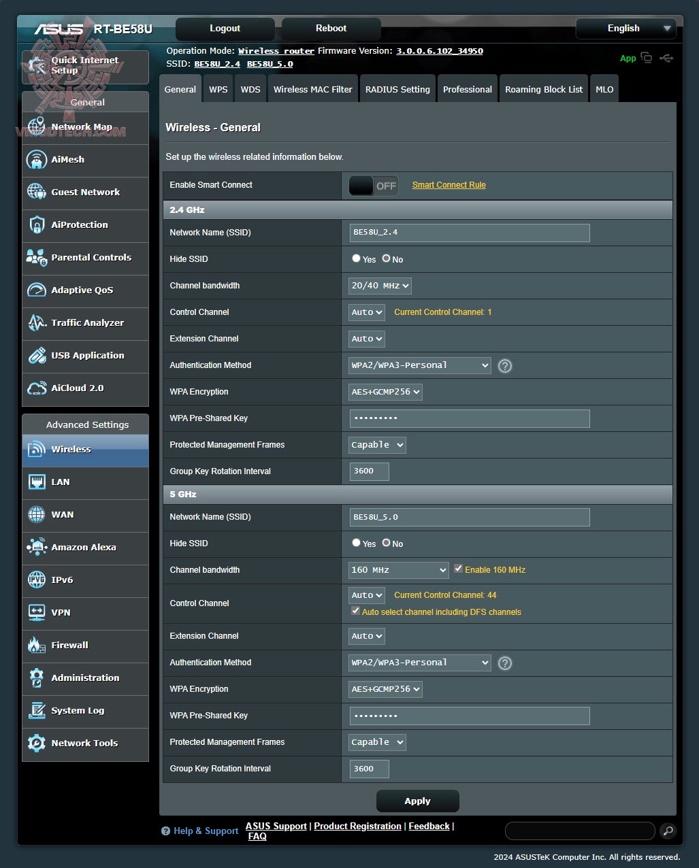
Task: Open AiProtection shield lock icon
Action: pyautogui.click(x=37, y=225)
